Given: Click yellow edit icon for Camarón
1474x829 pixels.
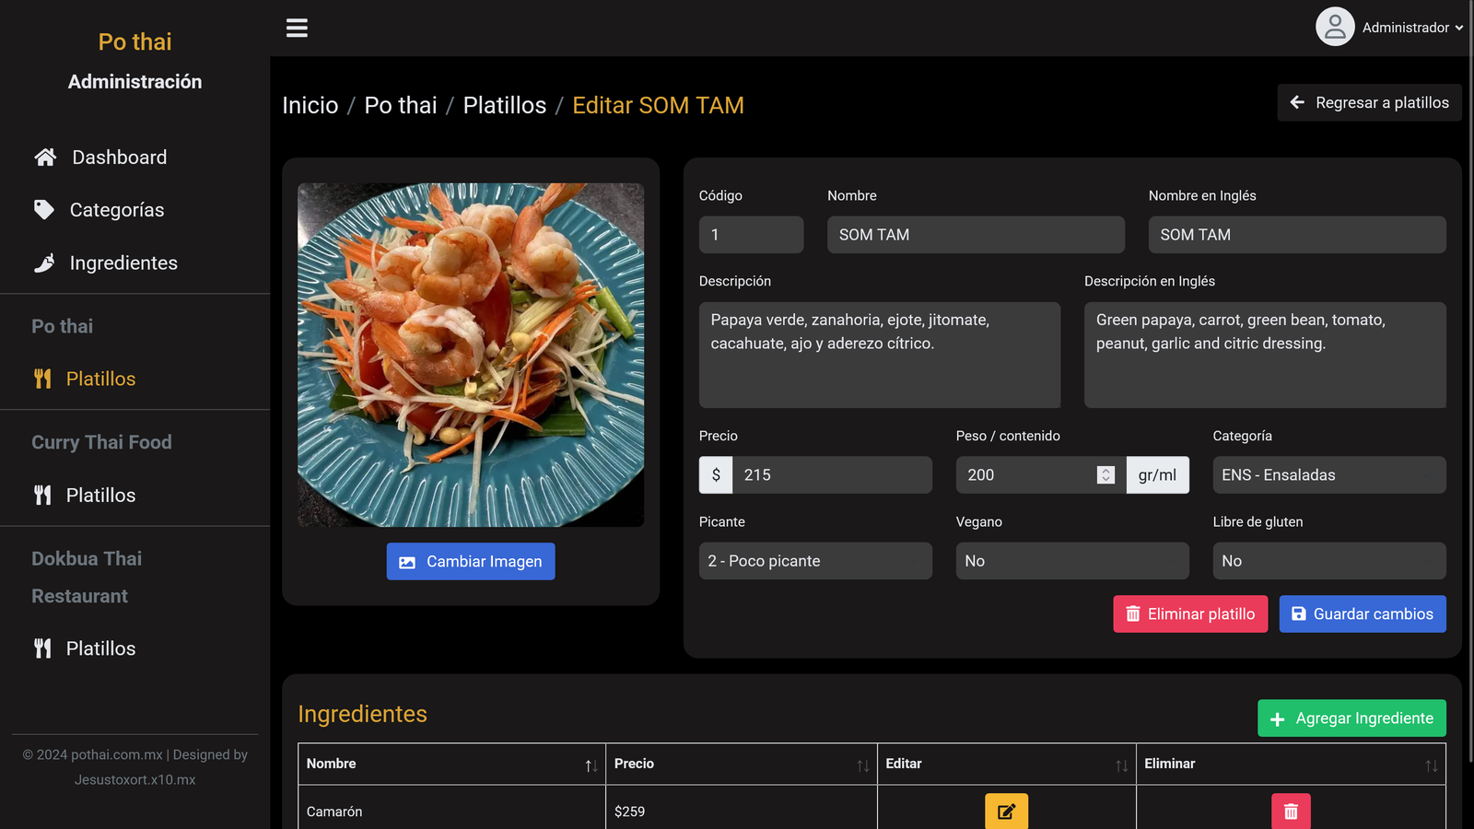Looking at the screenshot, I should (x=1006, y=811).
